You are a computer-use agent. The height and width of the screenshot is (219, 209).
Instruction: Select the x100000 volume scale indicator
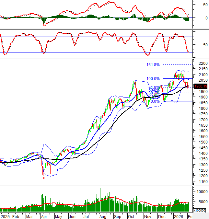[x=201, y=210]
